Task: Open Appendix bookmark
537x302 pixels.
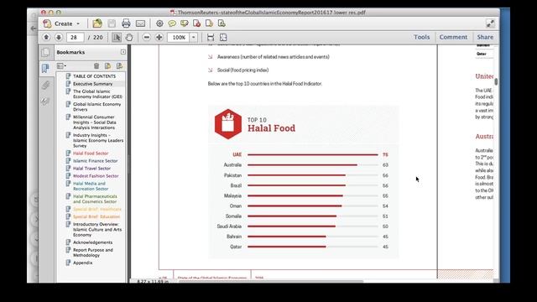Action: [82, 263]
